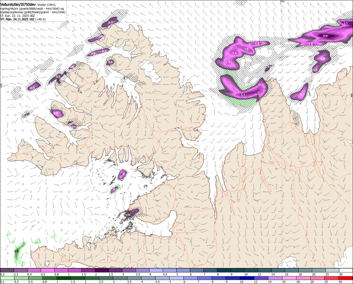This screenshot has width=353, height=284.
Task: Select lower legend swatch for 0.3–0.5
Action: point(21,278)
